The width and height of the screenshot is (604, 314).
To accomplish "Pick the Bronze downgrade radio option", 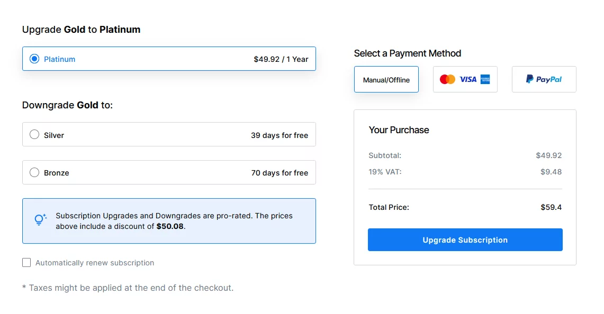I will (x=34, y=172).
